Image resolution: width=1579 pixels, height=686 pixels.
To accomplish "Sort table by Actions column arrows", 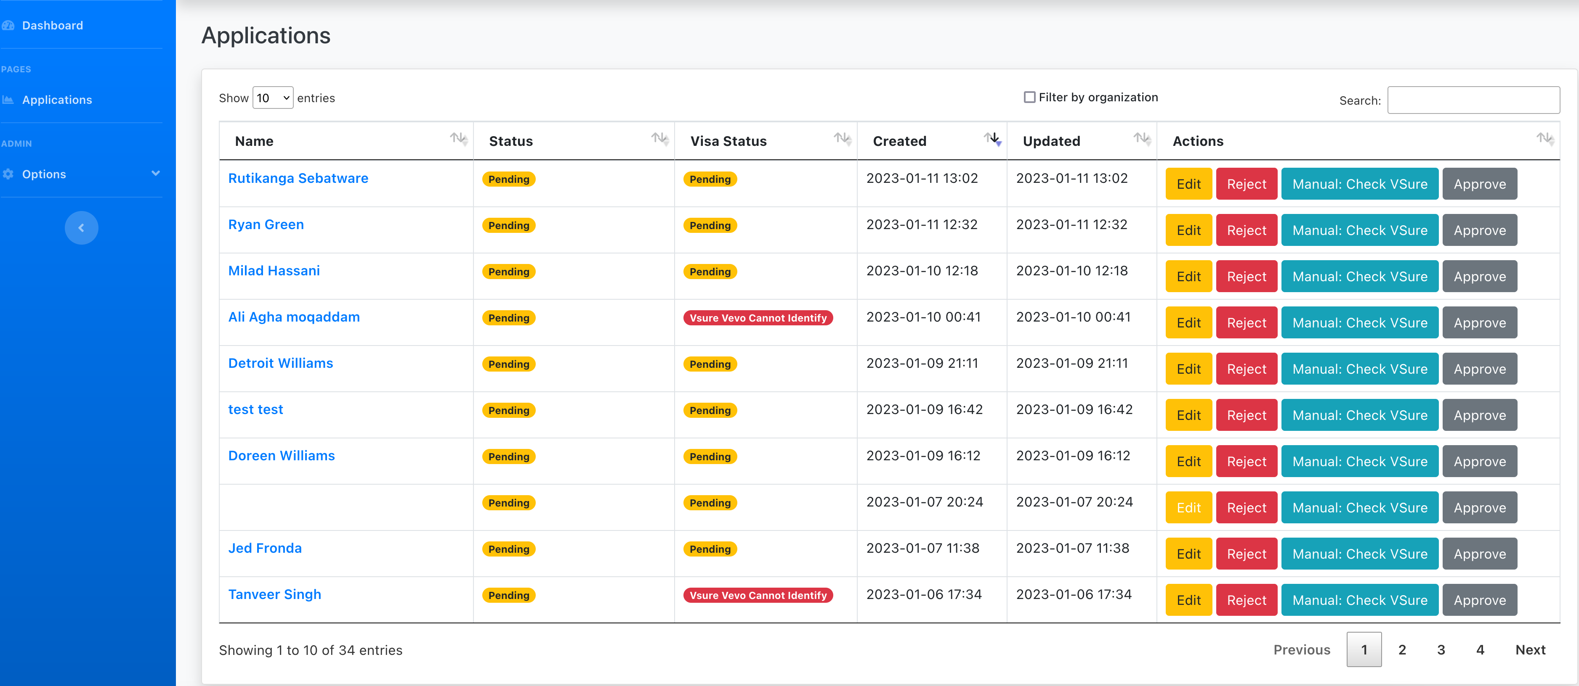I will pyautogui.click(x=1545, y=139).
